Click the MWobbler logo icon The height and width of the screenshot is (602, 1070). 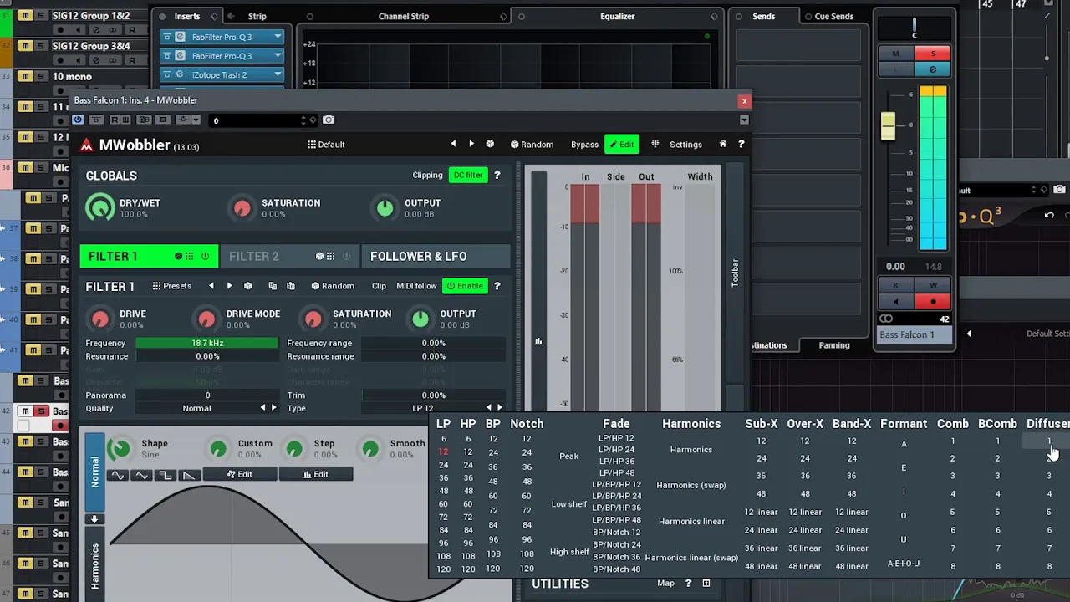point(87,145)
